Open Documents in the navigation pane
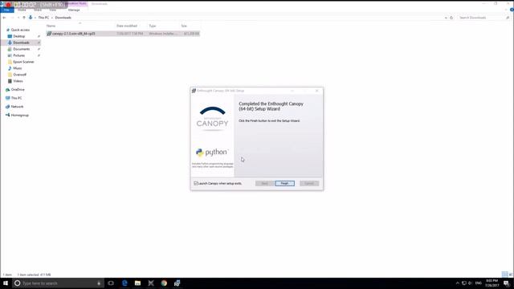Screen dimensions: 514x289 22,49
